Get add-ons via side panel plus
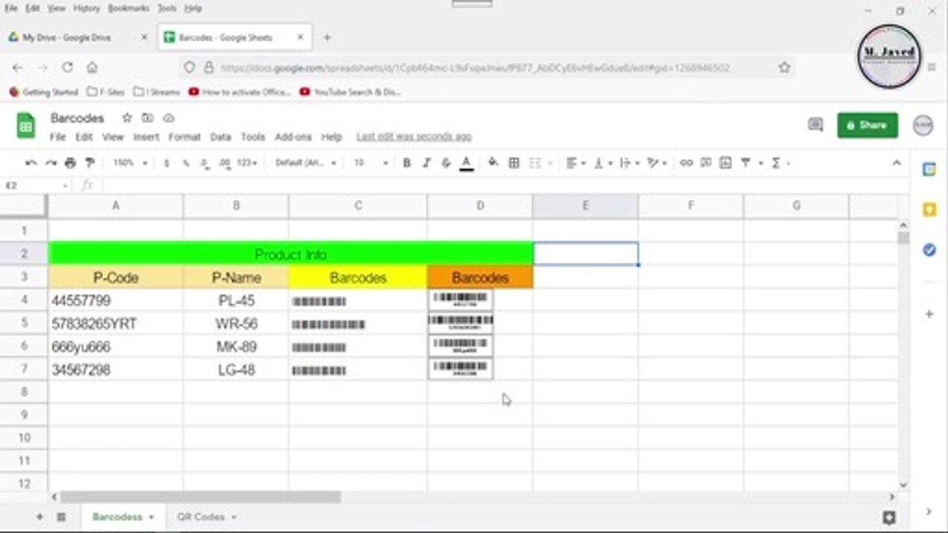948x533 pixels. 929,314
